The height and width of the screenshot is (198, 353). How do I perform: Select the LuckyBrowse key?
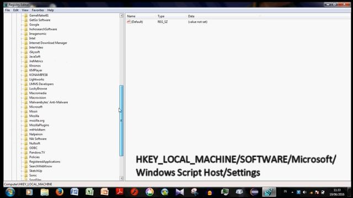tap(38, 89)
